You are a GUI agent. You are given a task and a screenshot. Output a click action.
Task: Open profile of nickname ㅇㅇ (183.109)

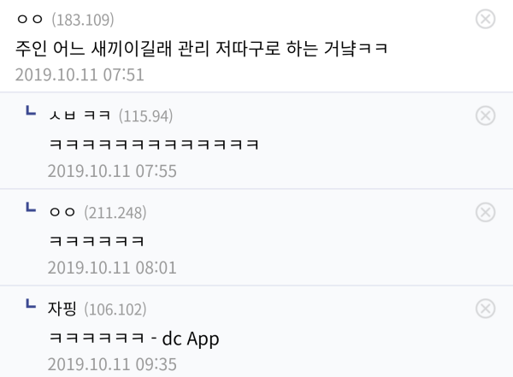[30, 20]
